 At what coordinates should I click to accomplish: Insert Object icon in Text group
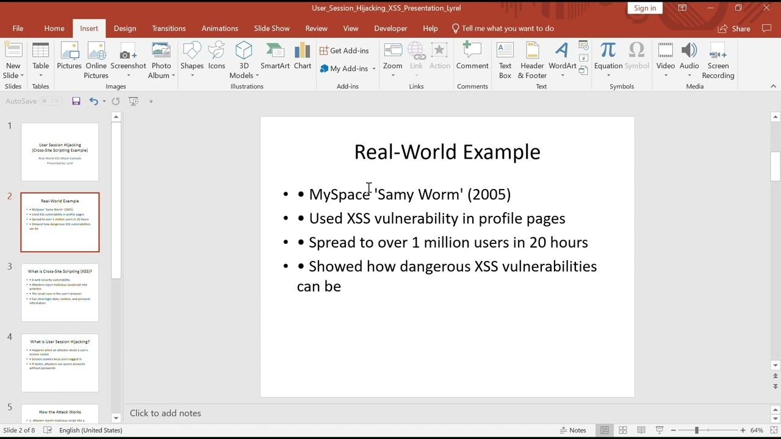coord(583,71)
